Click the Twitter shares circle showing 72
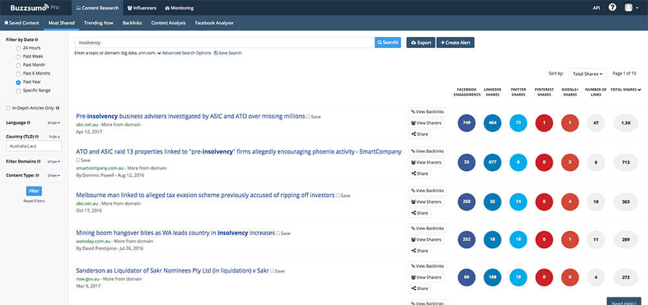Viewport: 648px width, 305px height. coord(518,123)
